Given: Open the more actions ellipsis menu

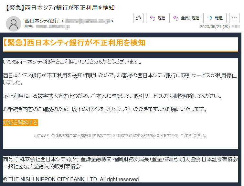Looking at the screenshot, I should point(234,18).
